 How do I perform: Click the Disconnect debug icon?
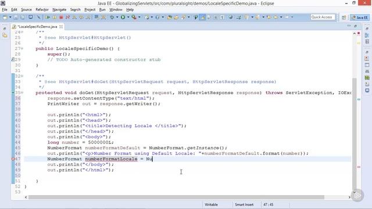[x=67, y=17]
